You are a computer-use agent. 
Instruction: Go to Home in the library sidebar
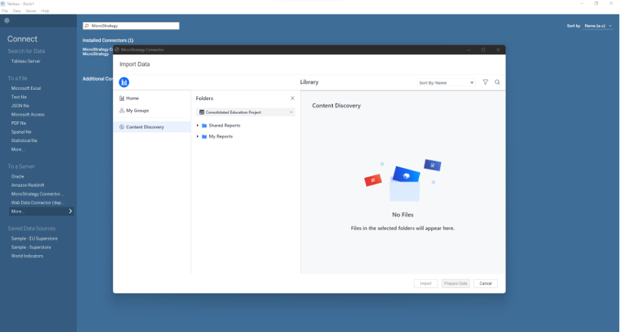[x=132, y=98]
